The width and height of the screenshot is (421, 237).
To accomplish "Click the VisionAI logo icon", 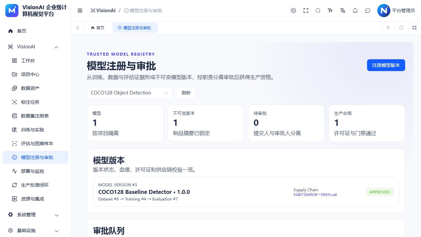I will [12, 11].
